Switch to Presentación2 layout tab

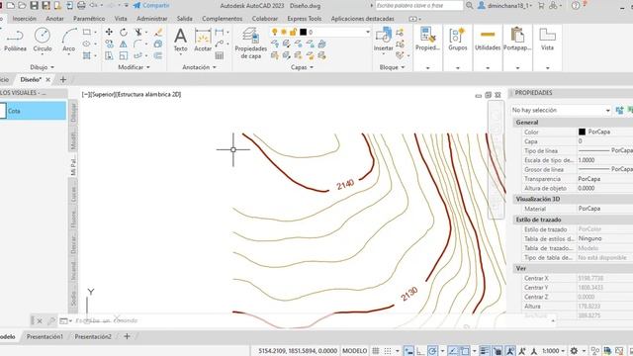tap(93, 336)
